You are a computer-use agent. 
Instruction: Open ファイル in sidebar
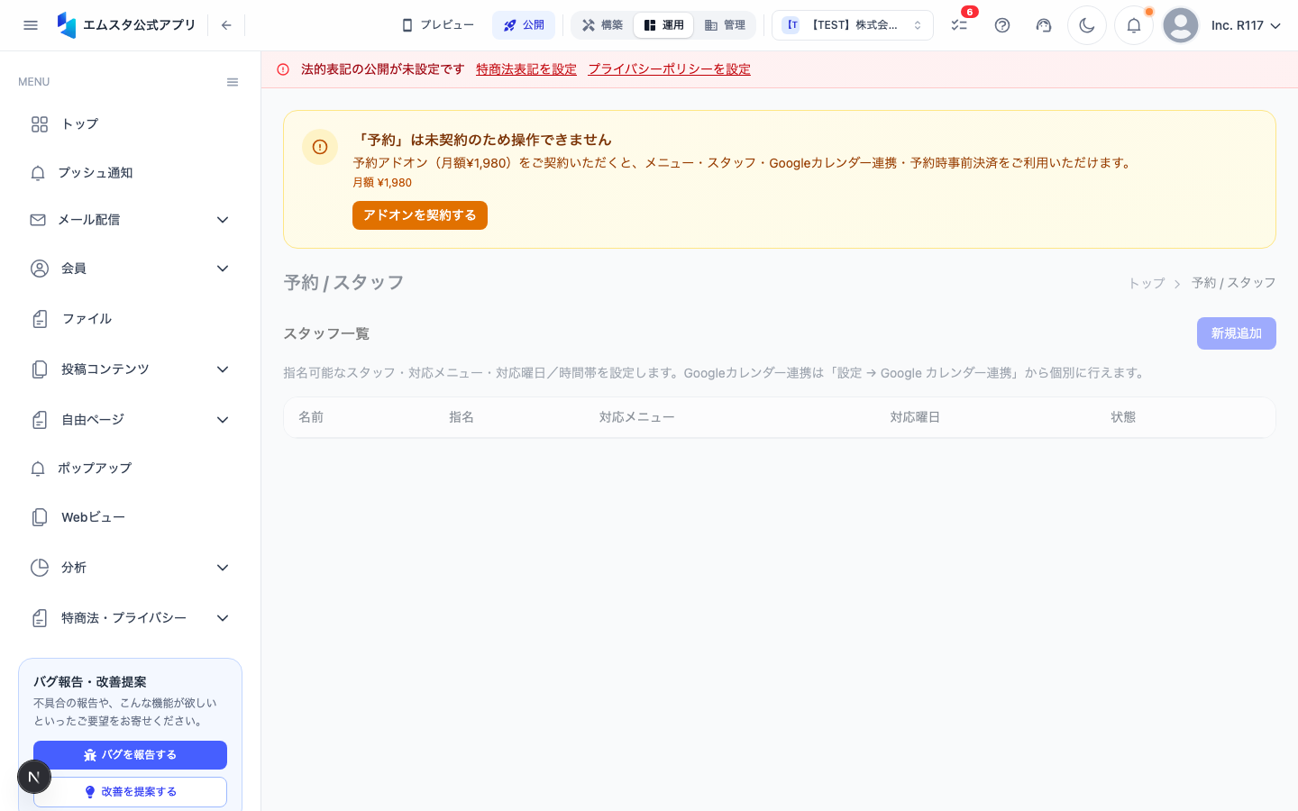tap(130, 319)
